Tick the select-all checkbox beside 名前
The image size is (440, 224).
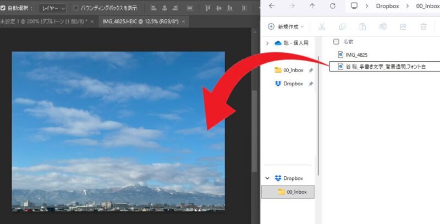coord(336,41)
